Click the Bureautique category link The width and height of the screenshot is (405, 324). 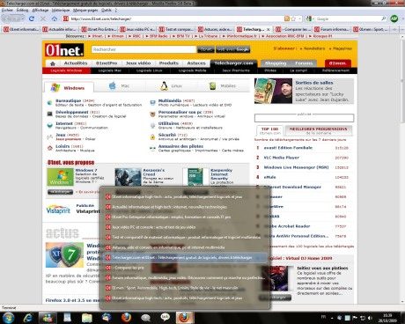[68, 100]
